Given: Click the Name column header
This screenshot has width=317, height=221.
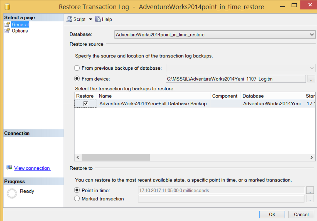Looking at the screenshot, I should pos(154,96).
